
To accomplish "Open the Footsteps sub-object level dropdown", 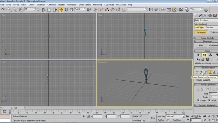I will pyautogui.click(x=212, y=27).
